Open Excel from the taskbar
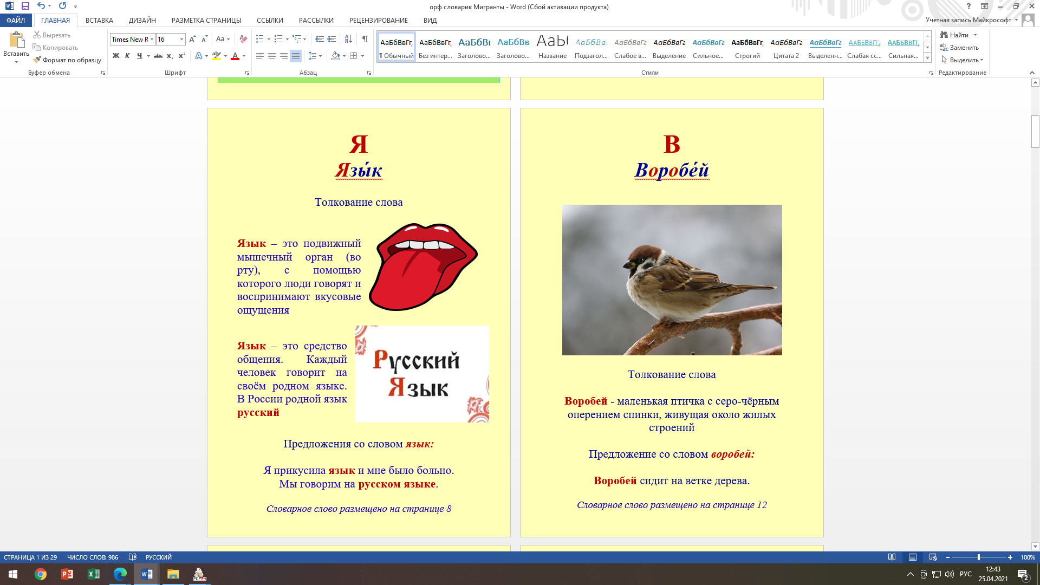This screenshot has width=1040, height=585. (x=93, y=574)
